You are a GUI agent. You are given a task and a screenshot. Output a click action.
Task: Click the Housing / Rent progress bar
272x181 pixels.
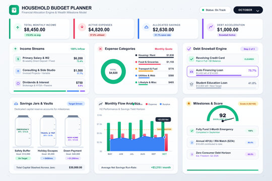(x=156, y=57)
